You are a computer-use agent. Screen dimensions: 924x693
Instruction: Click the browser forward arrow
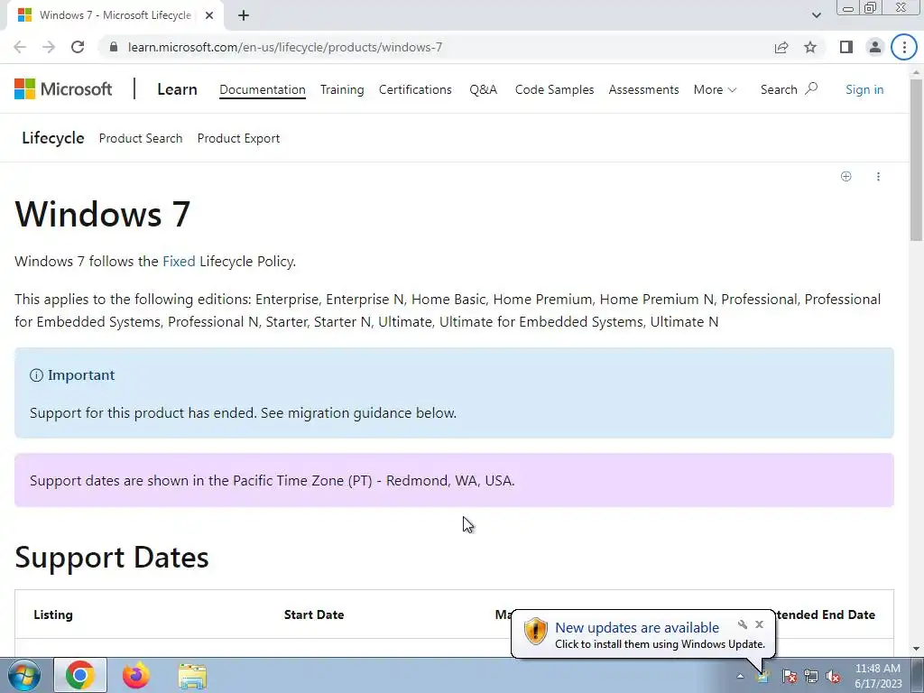49,47
